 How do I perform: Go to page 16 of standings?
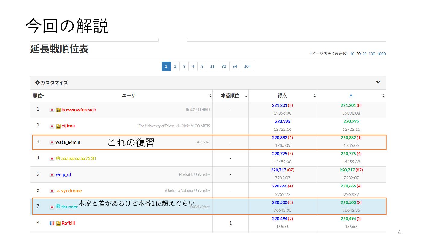[212, 67]
